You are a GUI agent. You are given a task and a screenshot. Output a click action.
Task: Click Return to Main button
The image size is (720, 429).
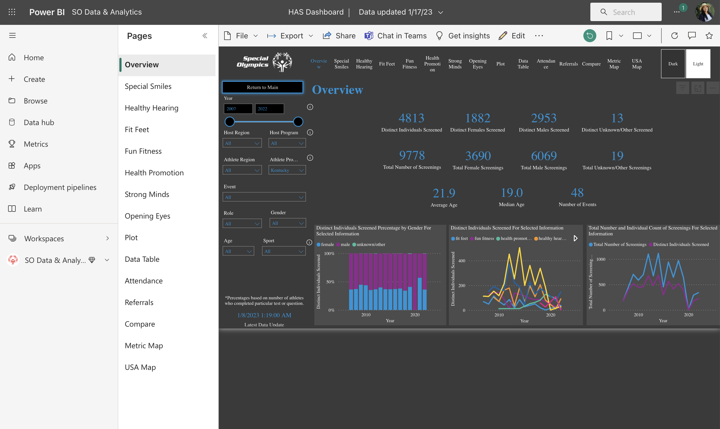(x=262, y=87)
